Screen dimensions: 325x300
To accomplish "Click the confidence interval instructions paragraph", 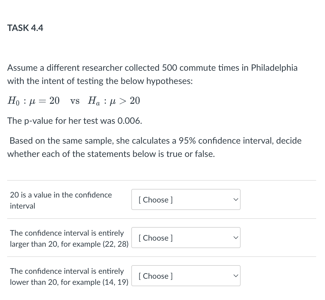I will tap(155, 147).
